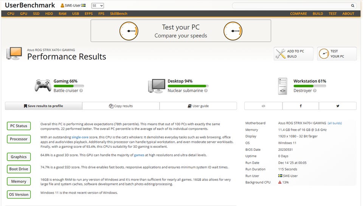Save results to profile
The height and width of the screenshot is (206, 363).
pos(43,106)
